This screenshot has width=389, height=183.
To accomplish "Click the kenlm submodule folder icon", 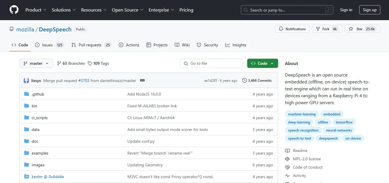I will pos(27,177).
